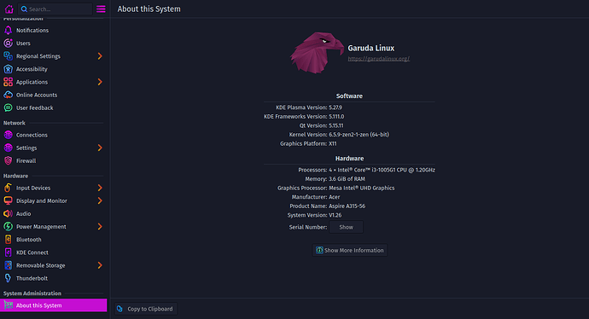Click the KDE Frameworks version 5.111.0 value

(336, 116)
